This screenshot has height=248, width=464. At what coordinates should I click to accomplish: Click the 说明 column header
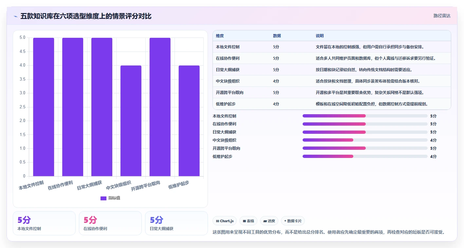click(320, 36)
